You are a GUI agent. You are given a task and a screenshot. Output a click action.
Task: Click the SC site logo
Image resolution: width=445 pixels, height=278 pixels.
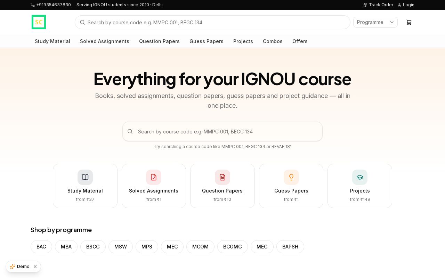(39, 22)
